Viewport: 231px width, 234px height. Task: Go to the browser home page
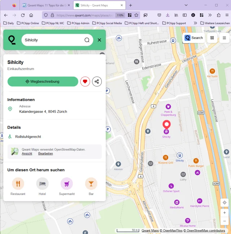coord(31,15)
